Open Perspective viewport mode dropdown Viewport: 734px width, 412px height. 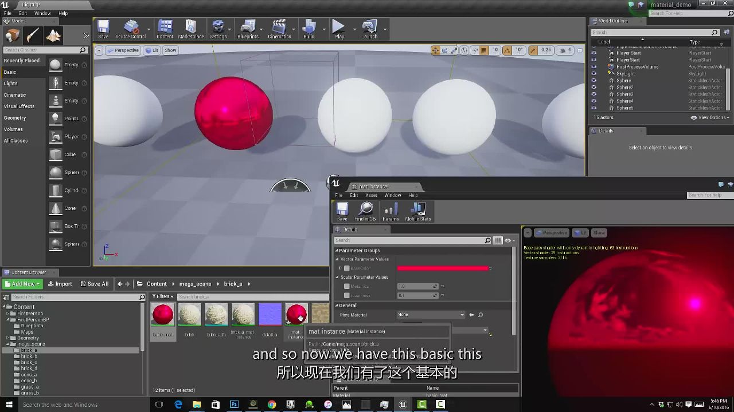tap(123, 50)
